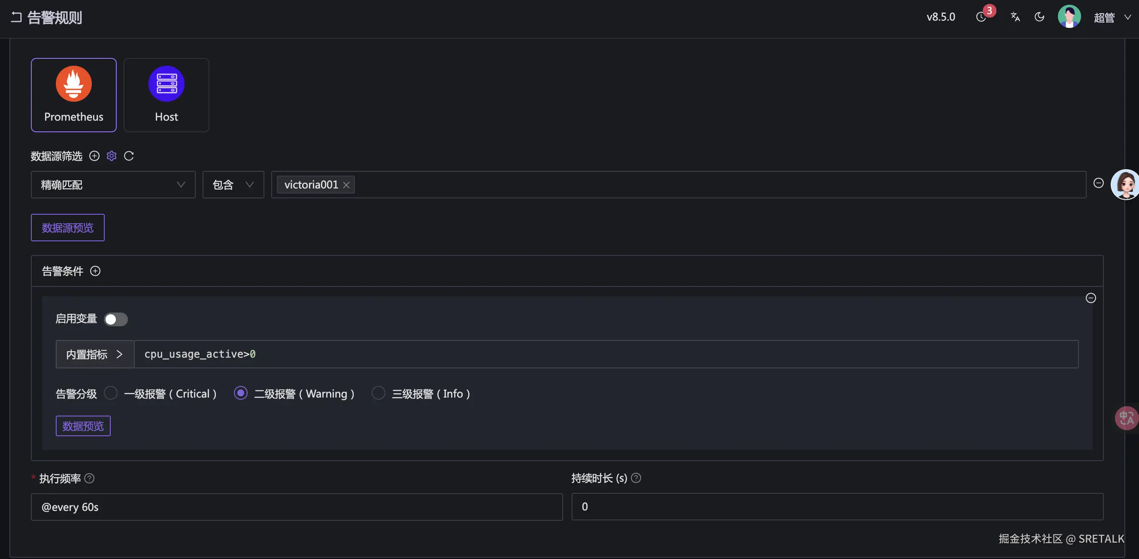Open notifications clock icon with badge
The height and width of the screenshot is (559, 1139).
click(x=981, y=17)
